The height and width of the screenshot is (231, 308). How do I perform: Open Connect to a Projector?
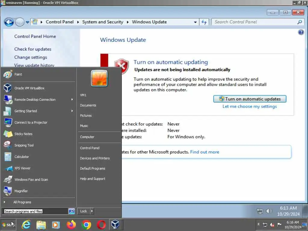[39, 122]
